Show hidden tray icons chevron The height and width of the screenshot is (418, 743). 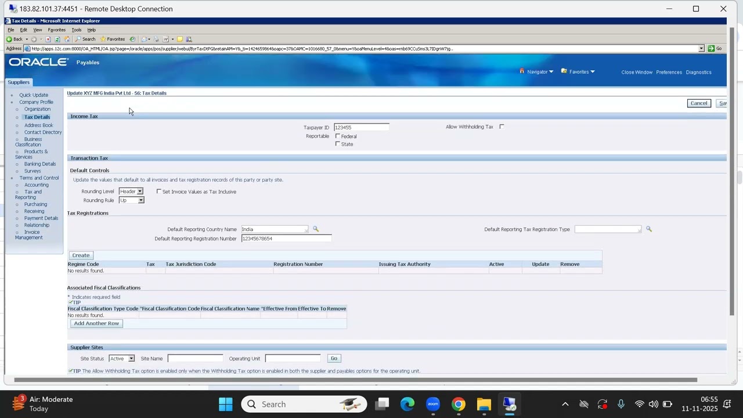[565, 404]
